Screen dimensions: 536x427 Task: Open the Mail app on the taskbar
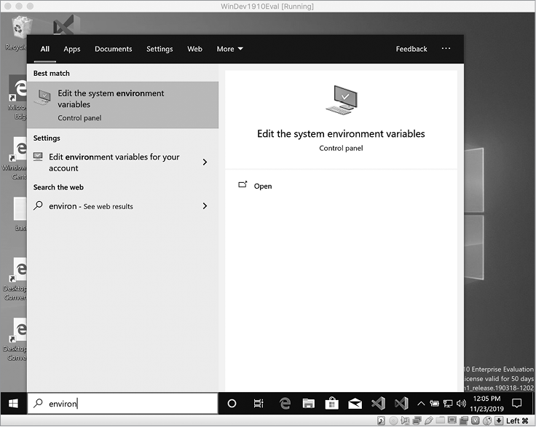355,403
